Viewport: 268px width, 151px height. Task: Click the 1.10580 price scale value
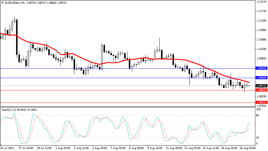[261, 40]
